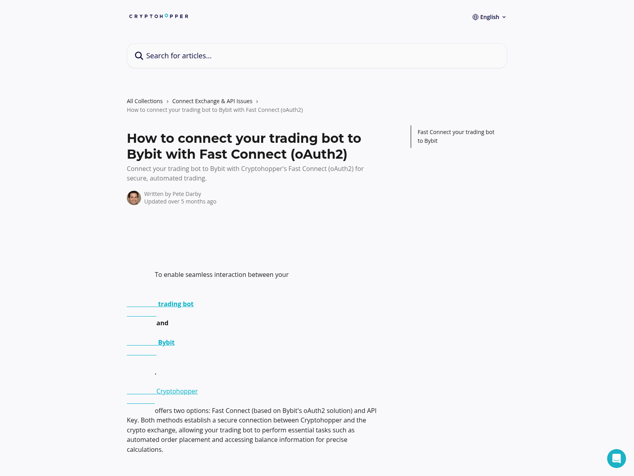Open the trading bot link
Viewport: 634px width, 476px height.
176,304
